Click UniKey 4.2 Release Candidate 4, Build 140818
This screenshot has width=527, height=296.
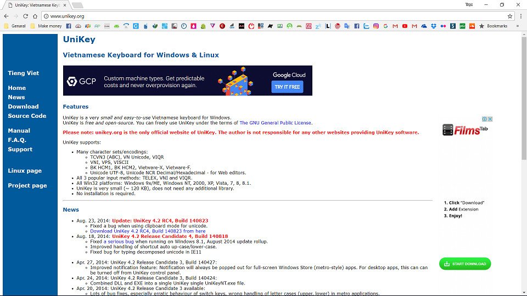point(170,236)
